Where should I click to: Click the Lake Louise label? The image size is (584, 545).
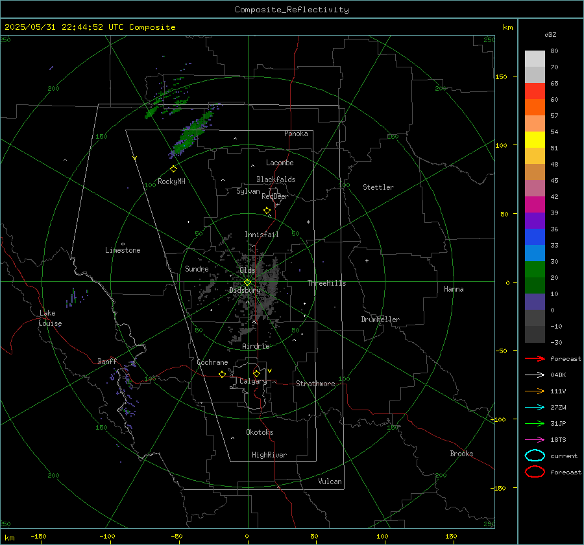click(x=50, y=318)
